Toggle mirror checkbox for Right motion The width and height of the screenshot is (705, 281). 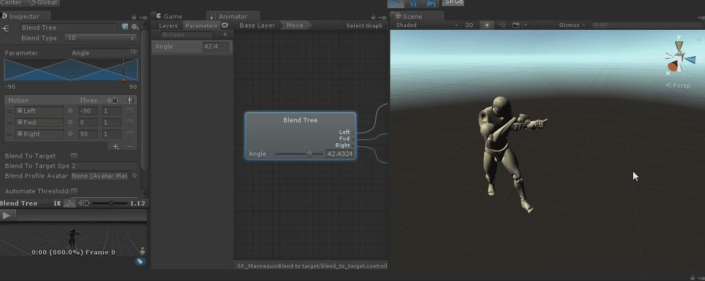[130, 134]
